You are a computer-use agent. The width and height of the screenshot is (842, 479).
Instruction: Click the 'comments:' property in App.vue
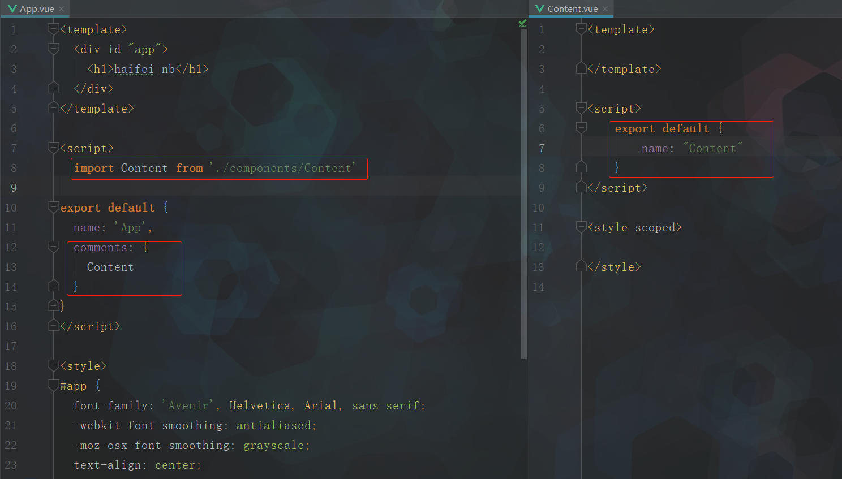[x=104, y=248]
